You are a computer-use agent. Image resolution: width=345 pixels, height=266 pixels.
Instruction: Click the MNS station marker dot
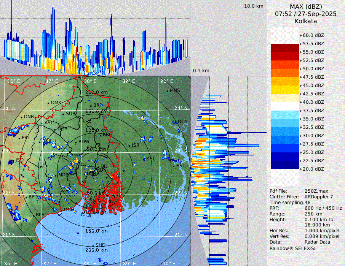(x=167, y=91)
